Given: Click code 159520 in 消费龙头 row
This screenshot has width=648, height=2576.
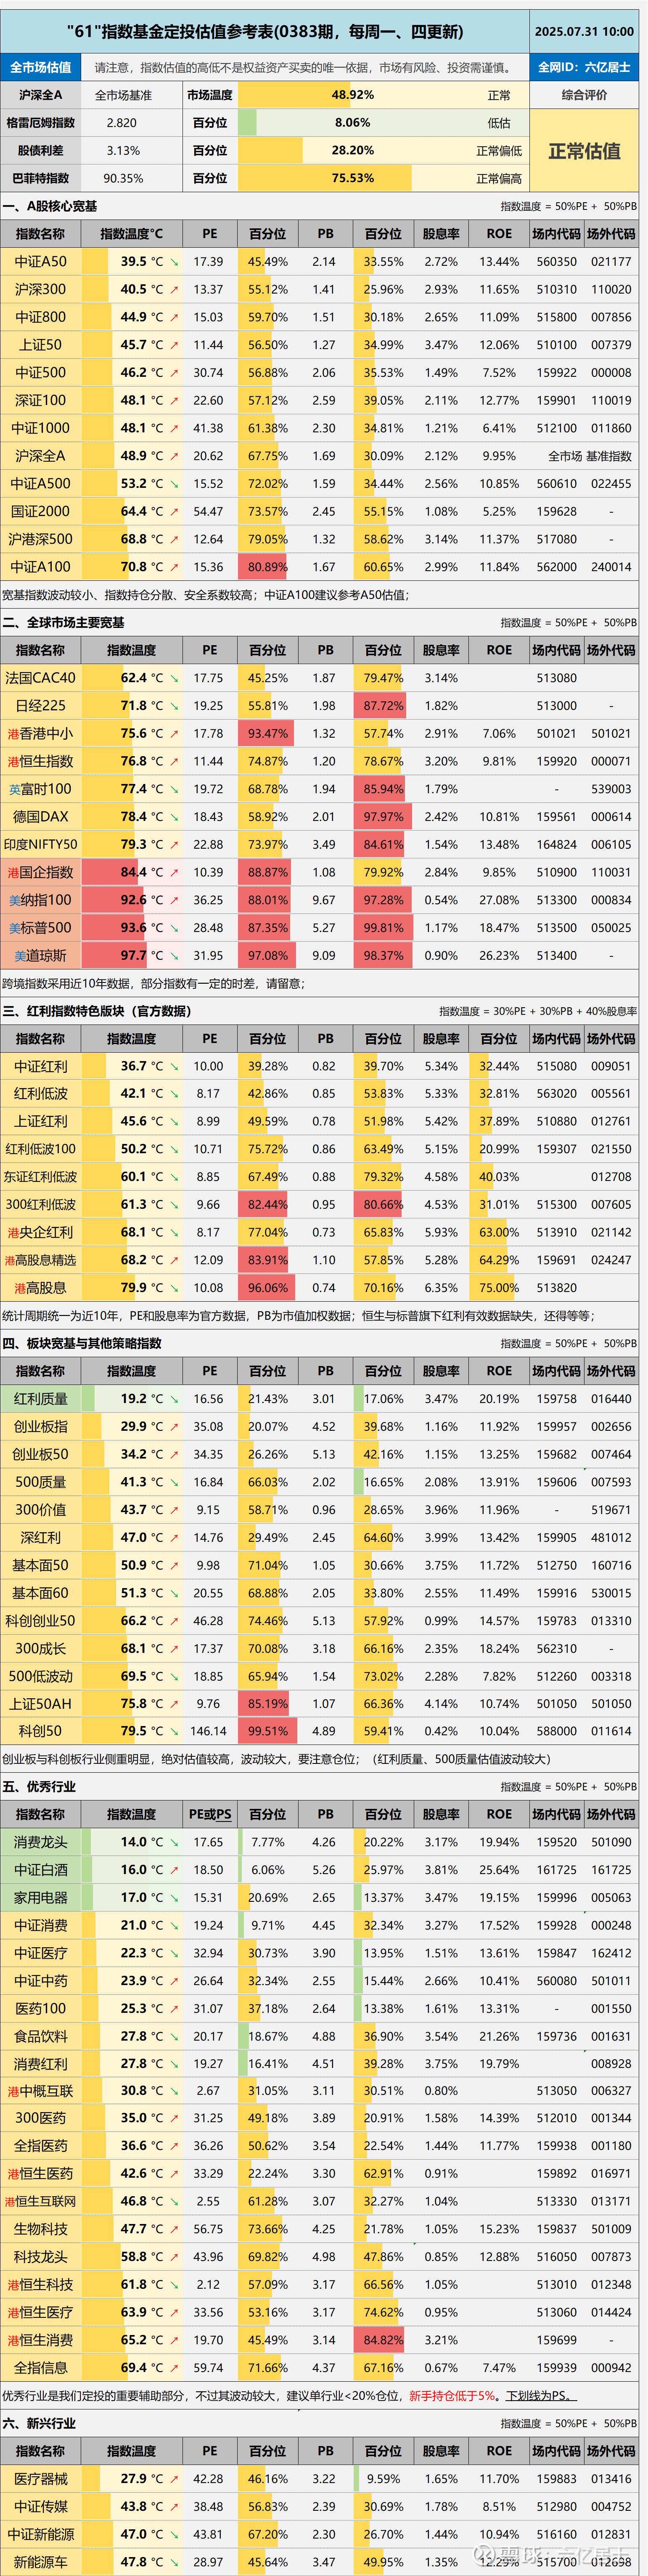Looking at the screenshot, I should pos(556,1842).
